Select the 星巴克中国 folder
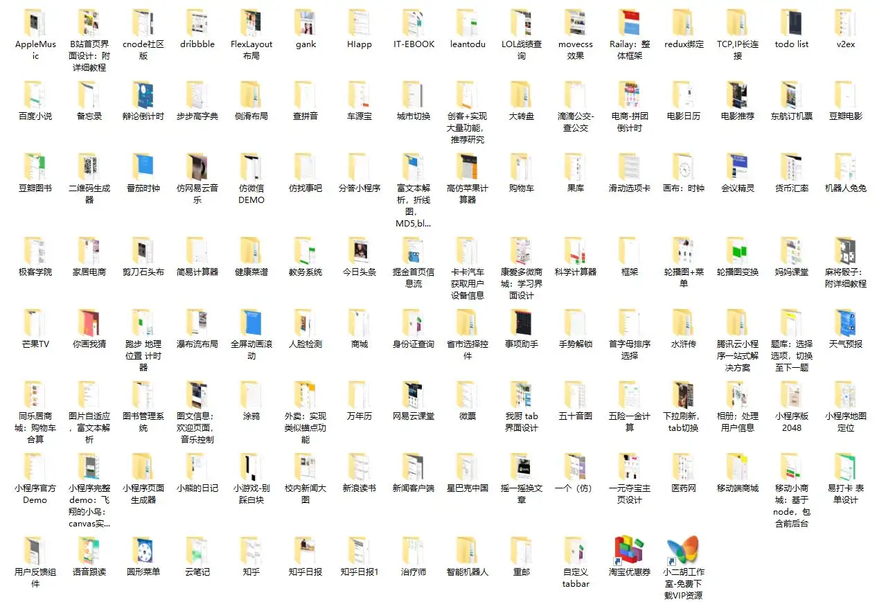877x602 pixels. click(468, 466)
